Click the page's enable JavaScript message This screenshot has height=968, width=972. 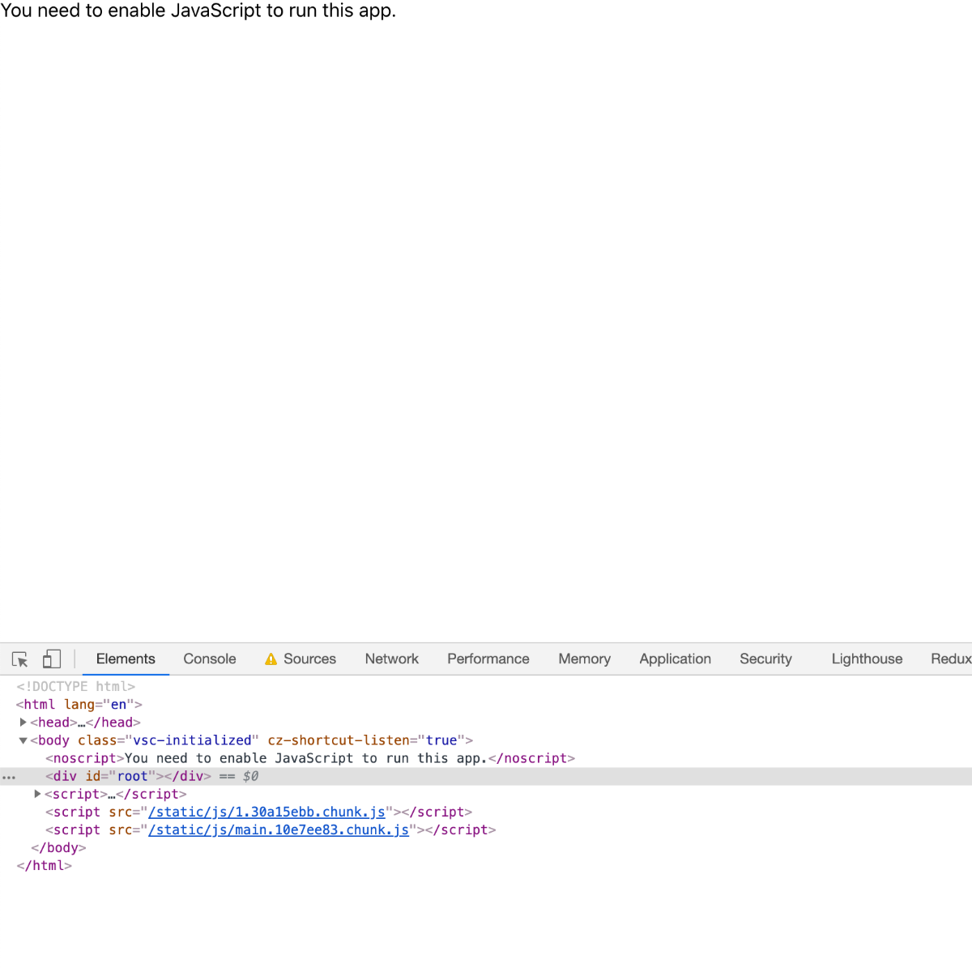coord(198,11)
